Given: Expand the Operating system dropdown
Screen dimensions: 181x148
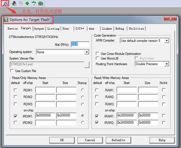Looking at the screenshot, I should 86,52.
